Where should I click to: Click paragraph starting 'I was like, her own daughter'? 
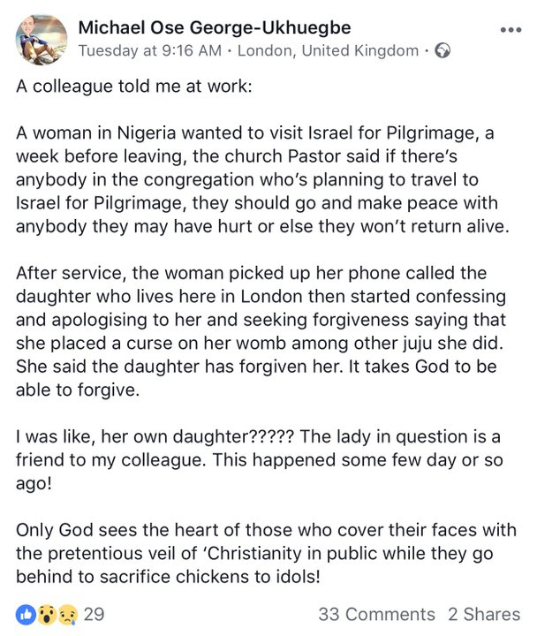coord(260,459)
